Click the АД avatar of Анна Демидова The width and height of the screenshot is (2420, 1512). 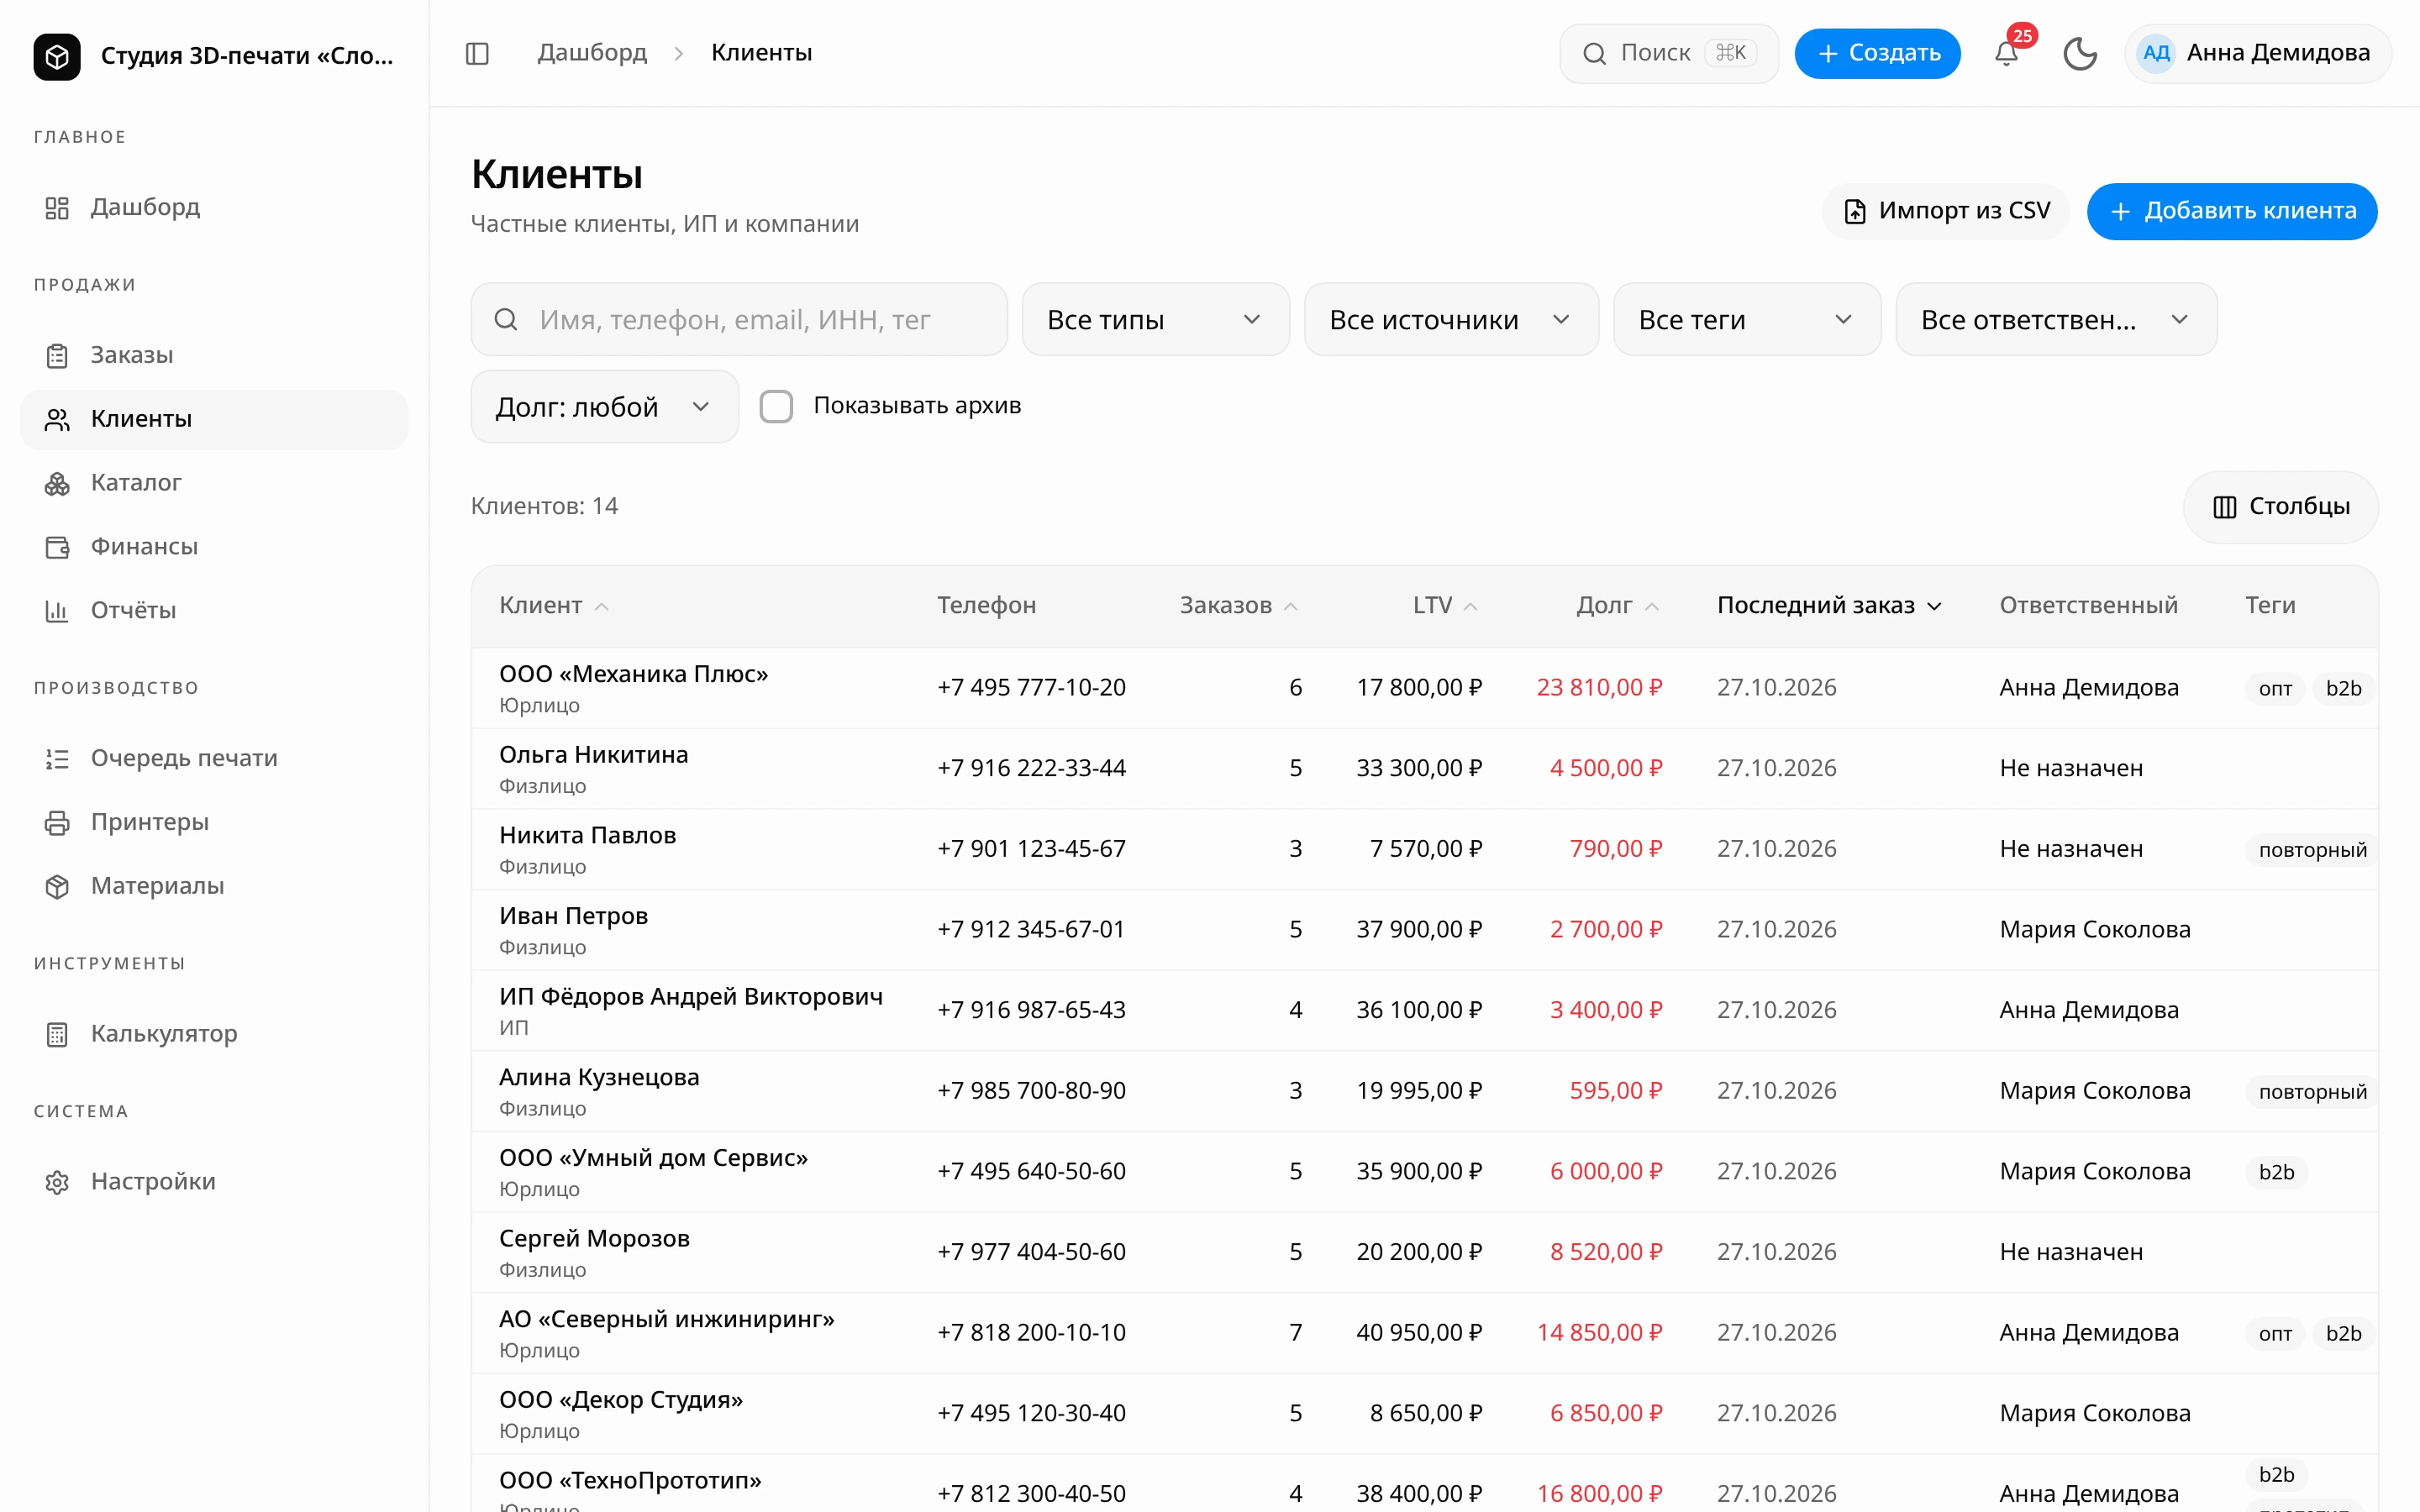2156,53
